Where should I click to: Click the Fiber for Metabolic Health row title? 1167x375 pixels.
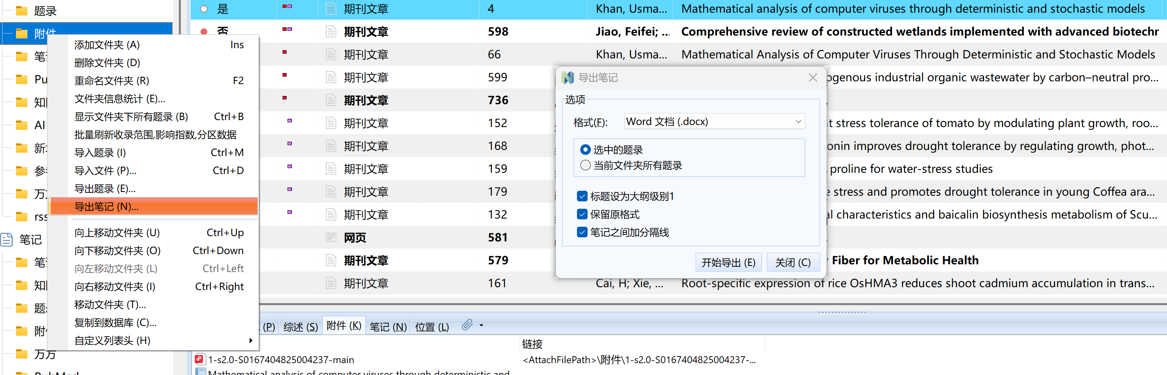(905, 260)
